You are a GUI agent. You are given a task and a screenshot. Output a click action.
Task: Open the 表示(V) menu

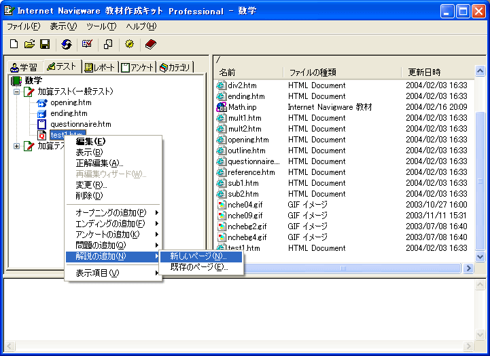tap(63, 26)
